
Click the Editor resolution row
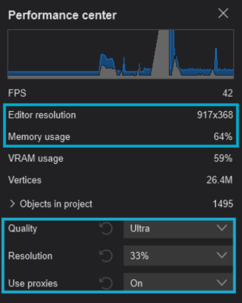point(120,115)
